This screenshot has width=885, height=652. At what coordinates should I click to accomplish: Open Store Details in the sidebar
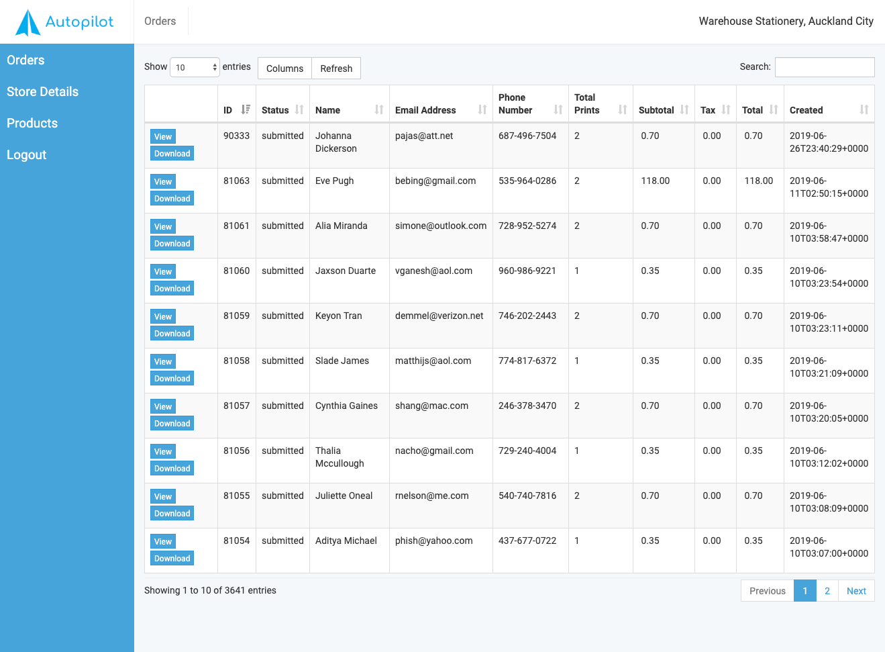pos(42,91)
